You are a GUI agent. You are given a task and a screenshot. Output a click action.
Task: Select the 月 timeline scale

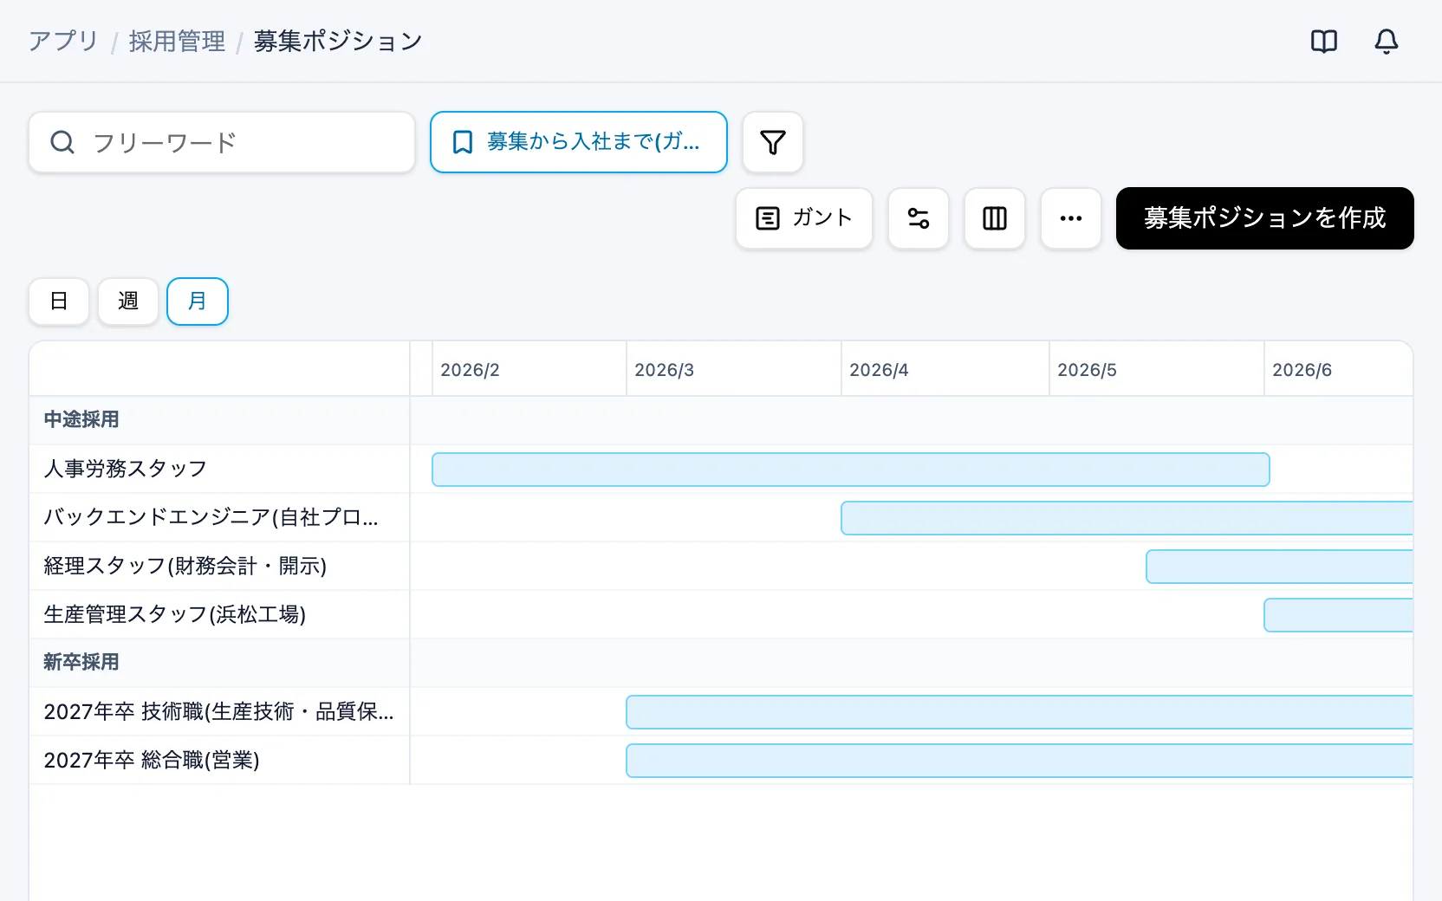coord(198,301)
